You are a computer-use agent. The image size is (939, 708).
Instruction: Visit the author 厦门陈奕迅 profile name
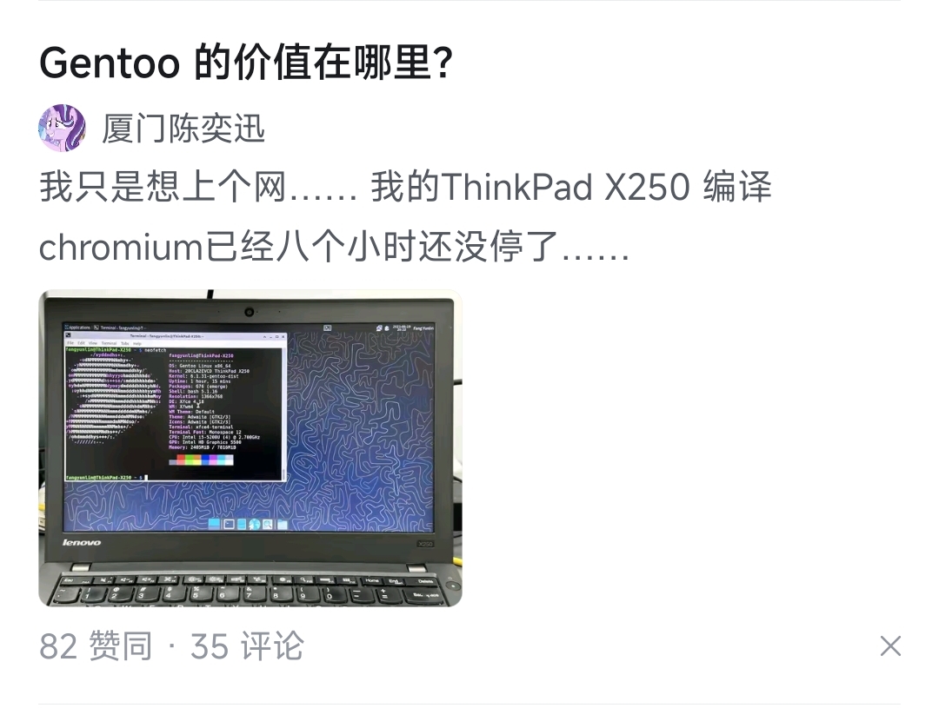[x=183, y=128]
